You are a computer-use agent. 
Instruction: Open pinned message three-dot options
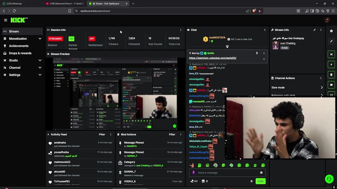tap(264, 53)
